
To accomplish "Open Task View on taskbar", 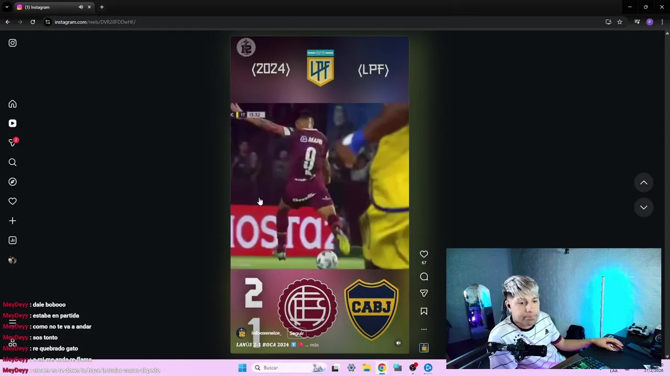I will pyautogui.click(x=335, y=368).
